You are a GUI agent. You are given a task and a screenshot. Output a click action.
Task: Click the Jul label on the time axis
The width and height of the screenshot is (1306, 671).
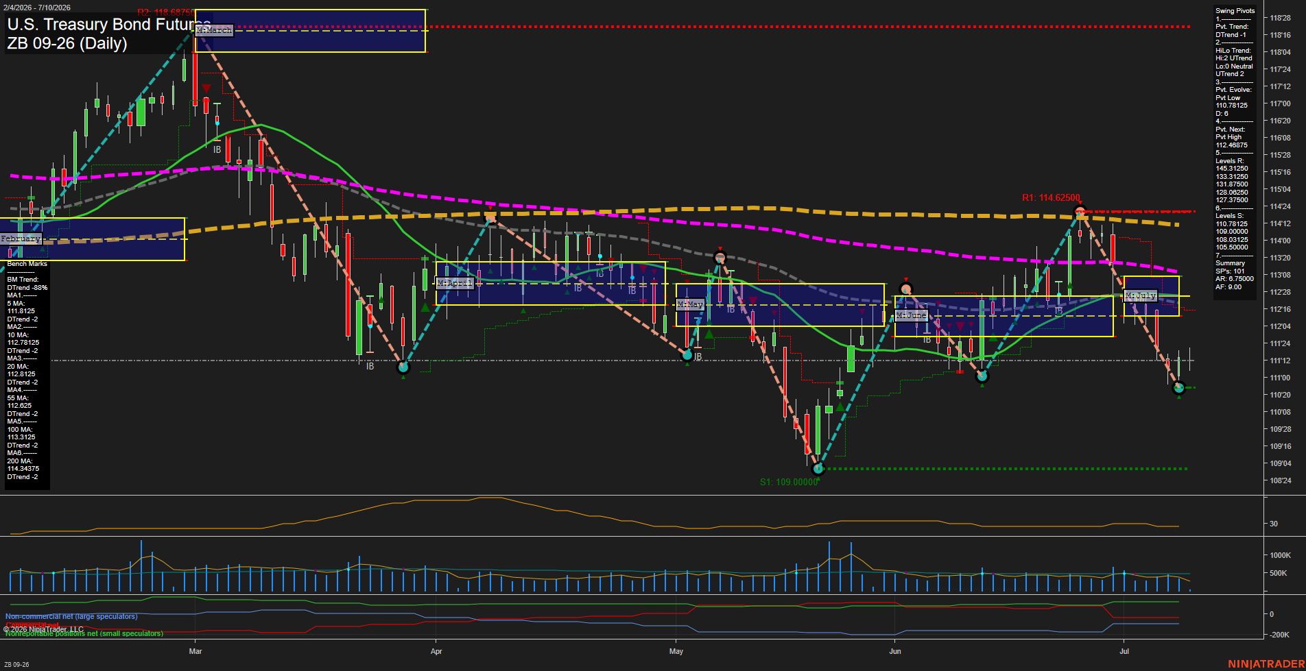[x=1124, y=651]
